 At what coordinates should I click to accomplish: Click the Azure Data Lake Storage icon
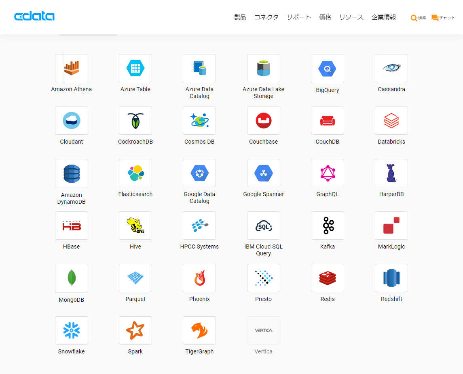click(263, 68)
